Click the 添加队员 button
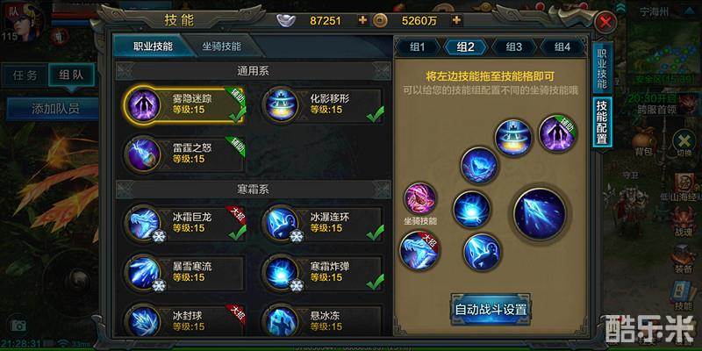Image resolution: width=702 pixels, height=351 pixels. point(52,109)
